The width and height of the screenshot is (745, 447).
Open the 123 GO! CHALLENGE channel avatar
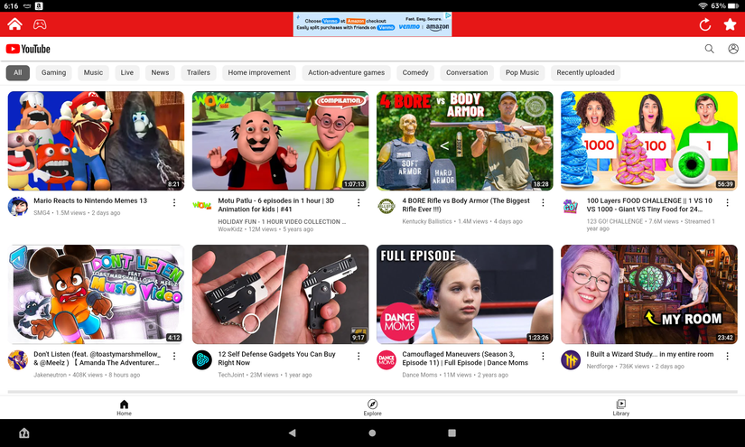pyautogui.click(x=570, y=206)
